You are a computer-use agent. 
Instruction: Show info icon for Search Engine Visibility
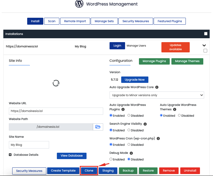pos(145,124)
